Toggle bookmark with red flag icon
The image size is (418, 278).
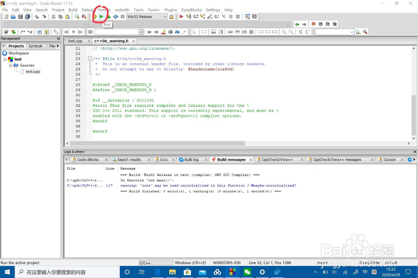313,24
